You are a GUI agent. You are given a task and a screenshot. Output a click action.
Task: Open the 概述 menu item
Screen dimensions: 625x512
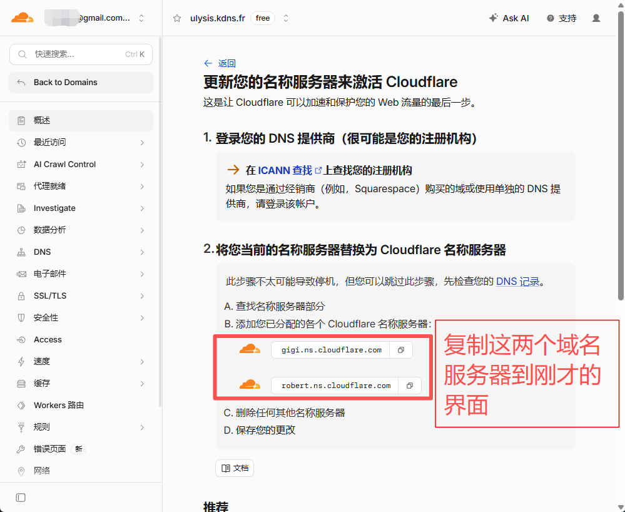coord(81,120)
